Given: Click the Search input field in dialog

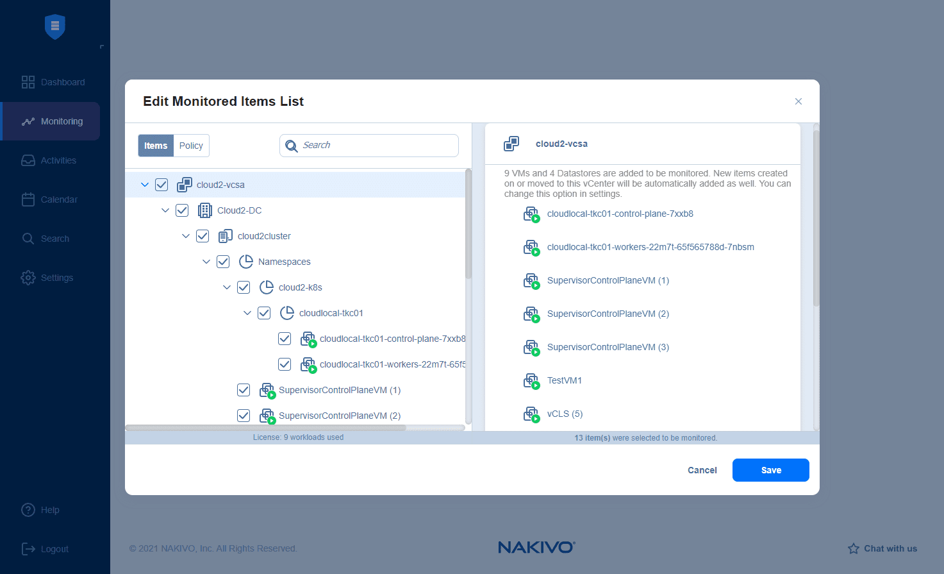Looking at the screenshot, I should 369,146.
